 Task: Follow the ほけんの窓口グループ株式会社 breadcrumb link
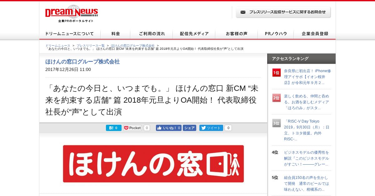pos(132,45)
